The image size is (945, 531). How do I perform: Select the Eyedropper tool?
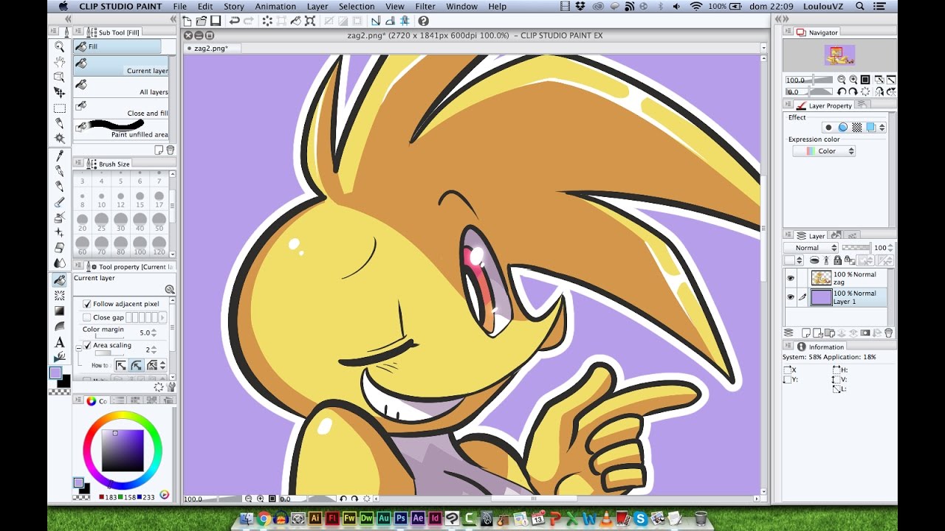pyautogui.click(x=60, y=156)
